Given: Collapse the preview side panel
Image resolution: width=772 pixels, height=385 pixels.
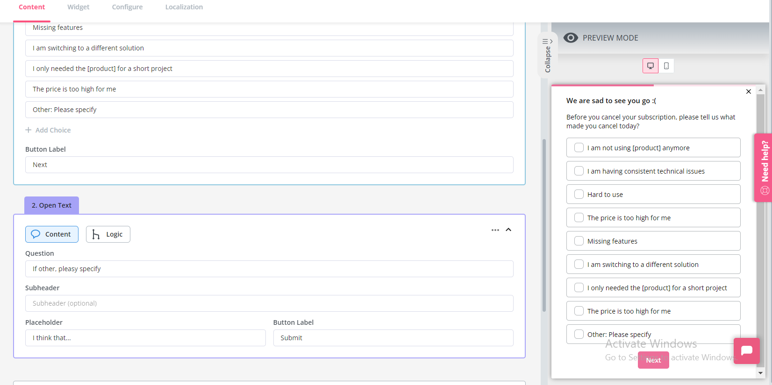Looking at the screenshot, I should [548, 56].
